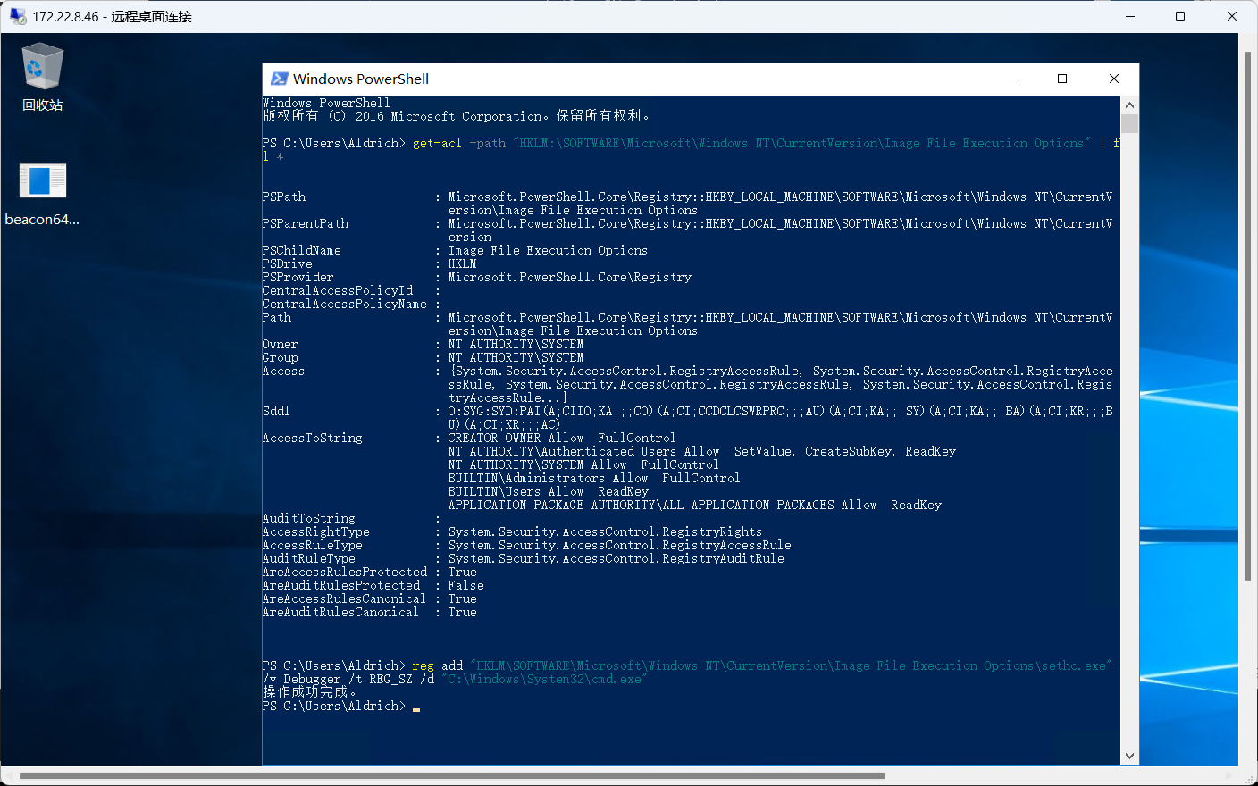Image resolution: width=1258 pixels, height=786 pixels.
Task: Click the PowerShell scrollbar down arrow
Action: 1130,756
